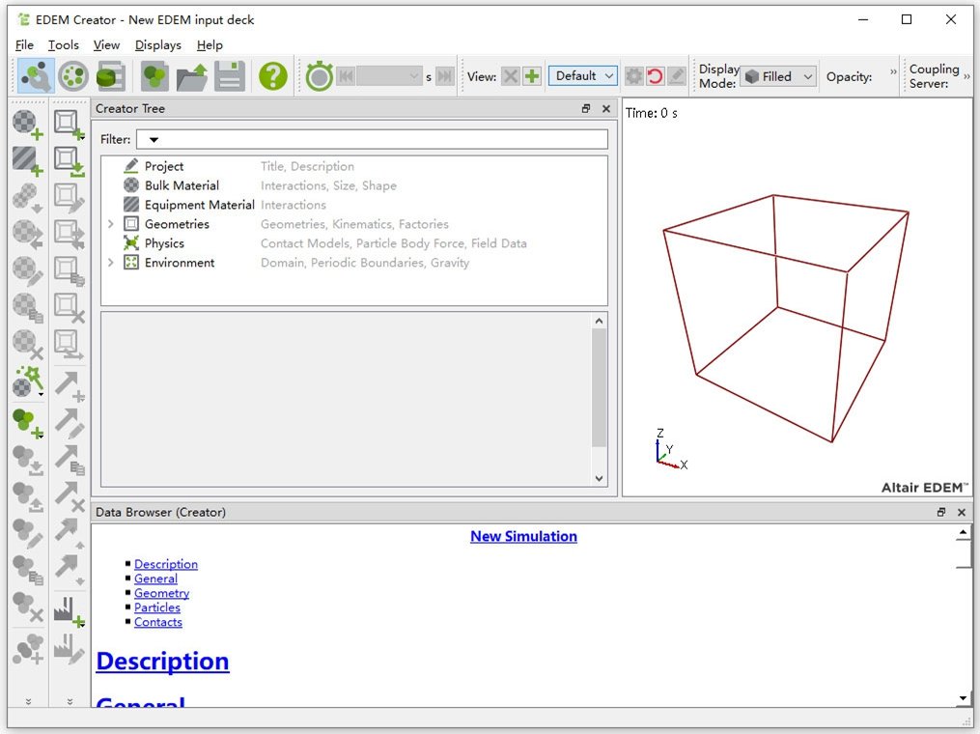The image size is (980, 734).
Task: Expand overflow chevron of left materials toolbar
Action: click(28, 701)
